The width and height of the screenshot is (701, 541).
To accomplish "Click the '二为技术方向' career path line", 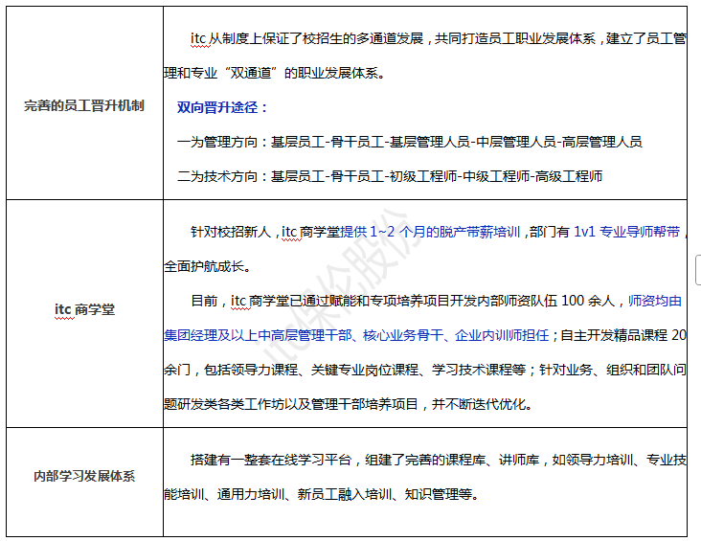I will coord(390,176).
